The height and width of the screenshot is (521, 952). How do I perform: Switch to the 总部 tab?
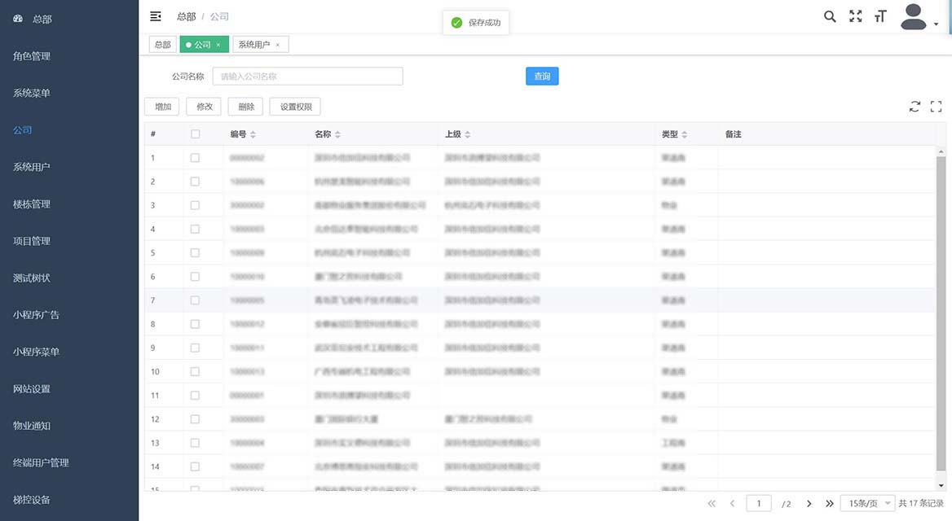[162, 45]
